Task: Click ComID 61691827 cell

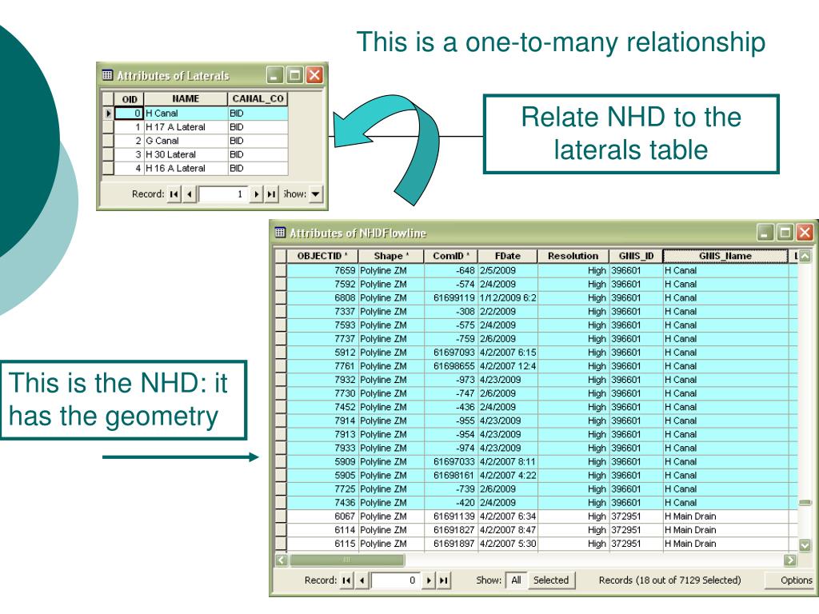Action: (x=451, y=530)
